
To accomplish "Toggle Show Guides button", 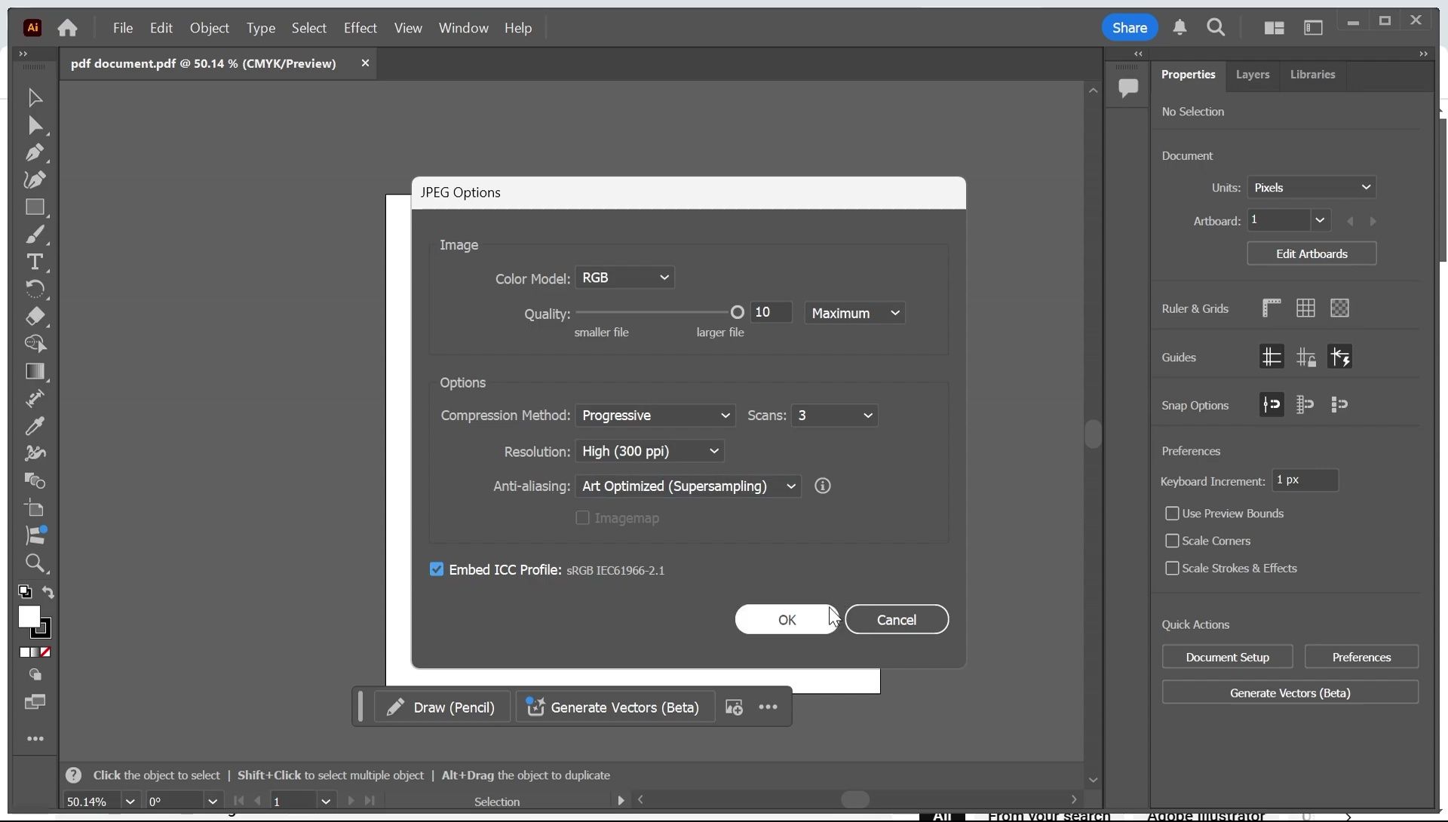I will point(1272,357).
